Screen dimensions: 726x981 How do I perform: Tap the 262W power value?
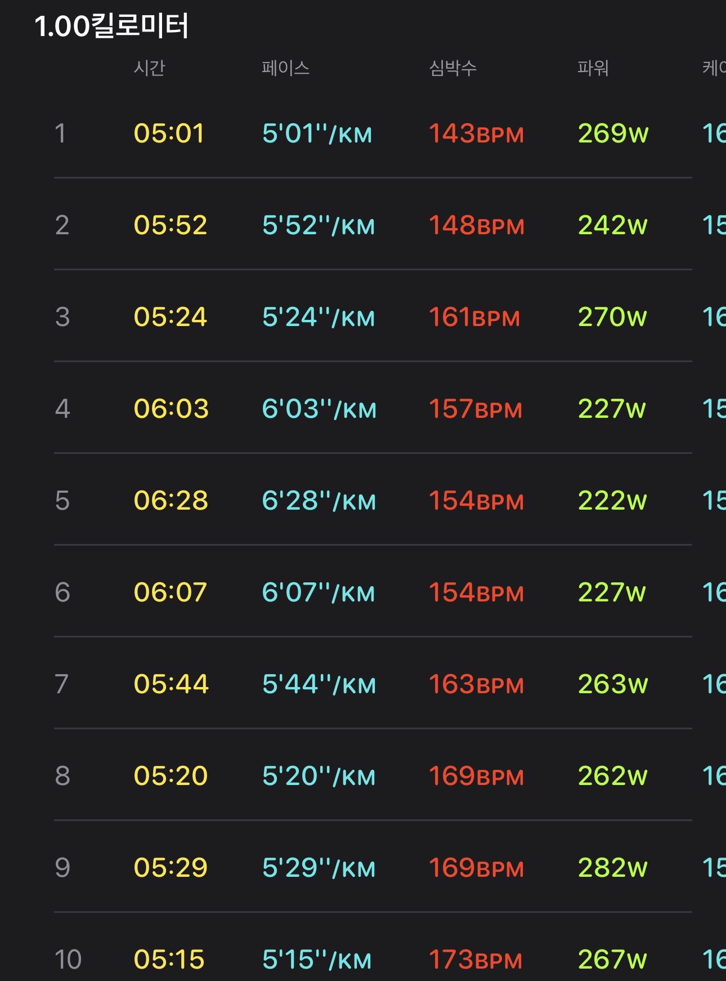click(612, 776)
